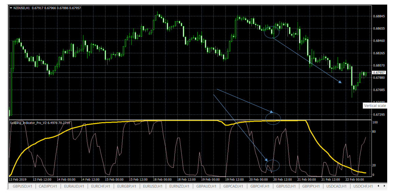394x195 pixels.
Task: Select the GBPAUD,H1 chart tab
Action: tap(207, 186)
